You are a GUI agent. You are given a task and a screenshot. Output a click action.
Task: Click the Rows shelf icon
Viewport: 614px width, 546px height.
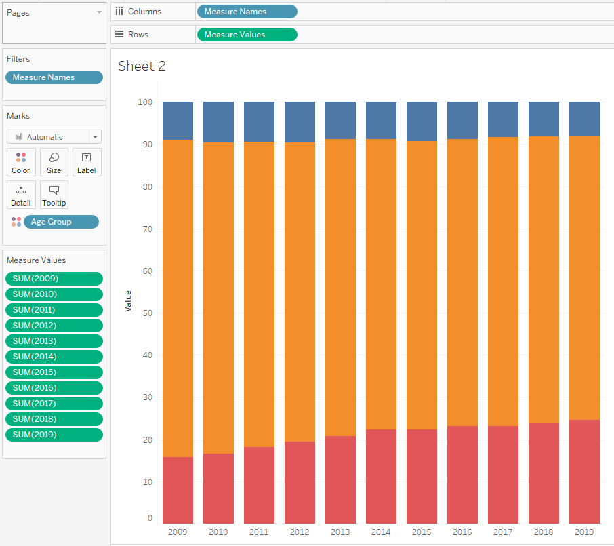tap(119, 34)
